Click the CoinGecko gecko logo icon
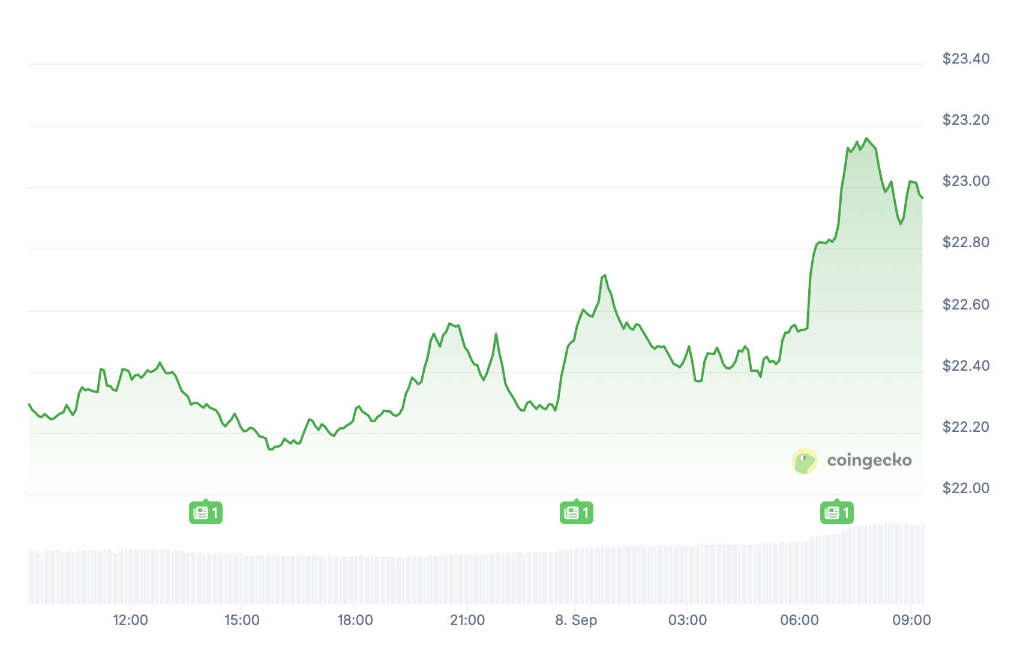This screenshot has width=1014, height=649. (x=805, y=461)
